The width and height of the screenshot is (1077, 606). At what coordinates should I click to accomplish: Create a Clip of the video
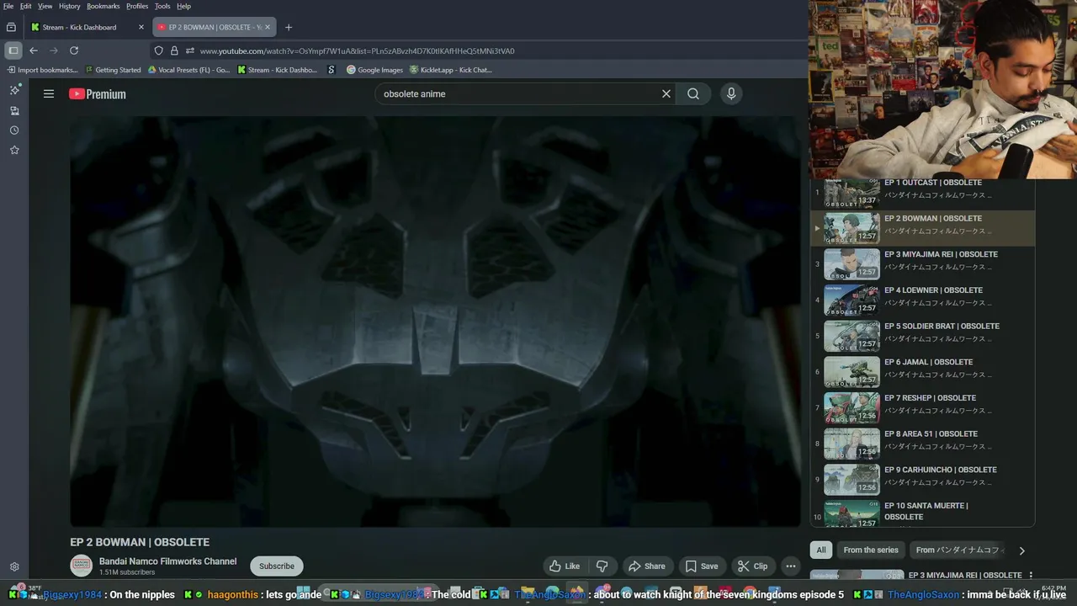click(753, 566)
